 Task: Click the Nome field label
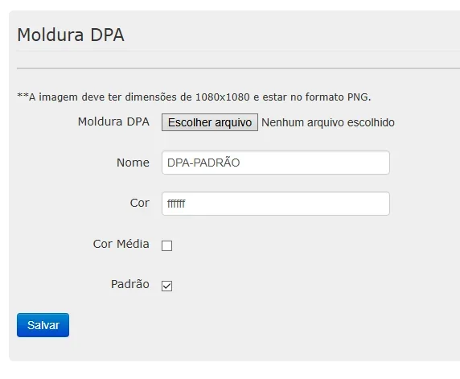133,163
